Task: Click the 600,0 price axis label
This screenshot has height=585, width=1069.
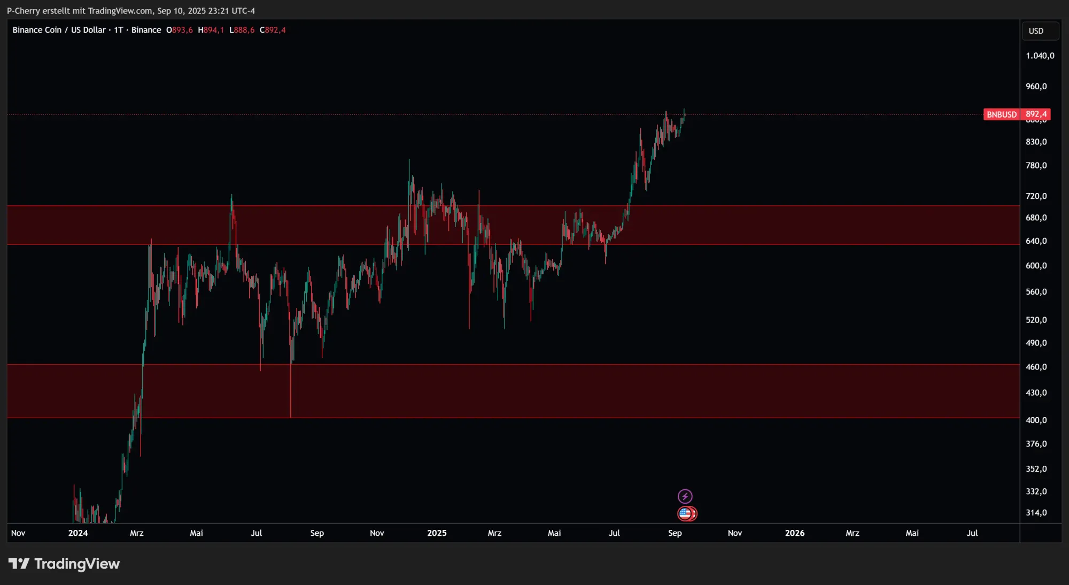Action: [x=1036, y=266]
